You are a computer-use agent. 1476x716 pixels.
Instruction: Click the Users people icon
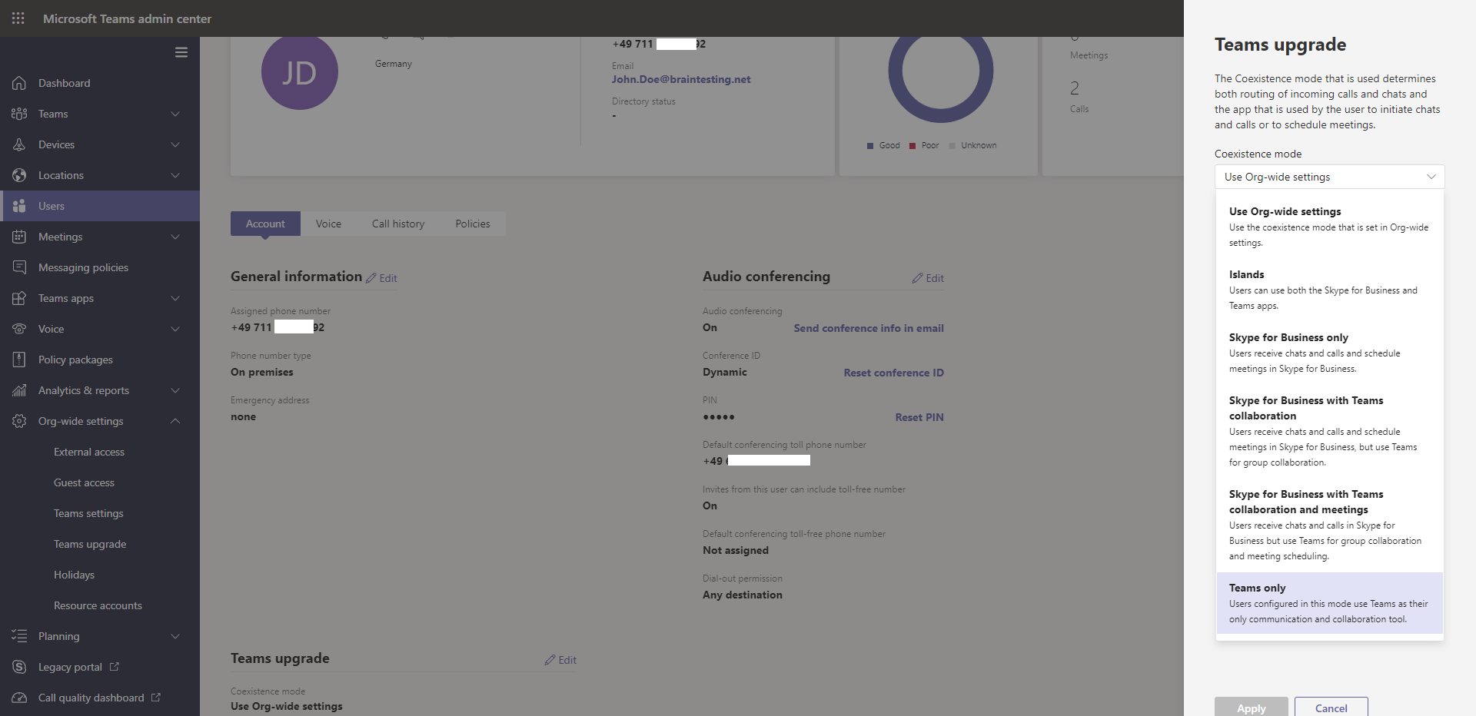click(19, 206)
